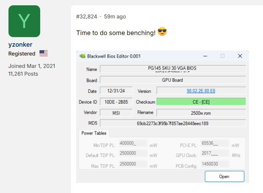
Task: Switch to the Power Tables tab
Action: point(94,133)
